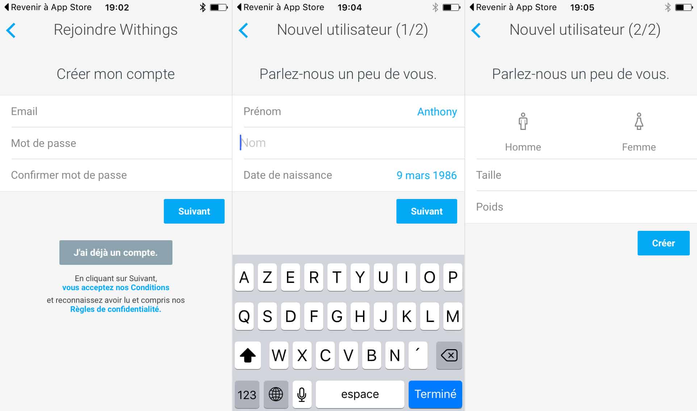Click the Prénom input field

348,111
